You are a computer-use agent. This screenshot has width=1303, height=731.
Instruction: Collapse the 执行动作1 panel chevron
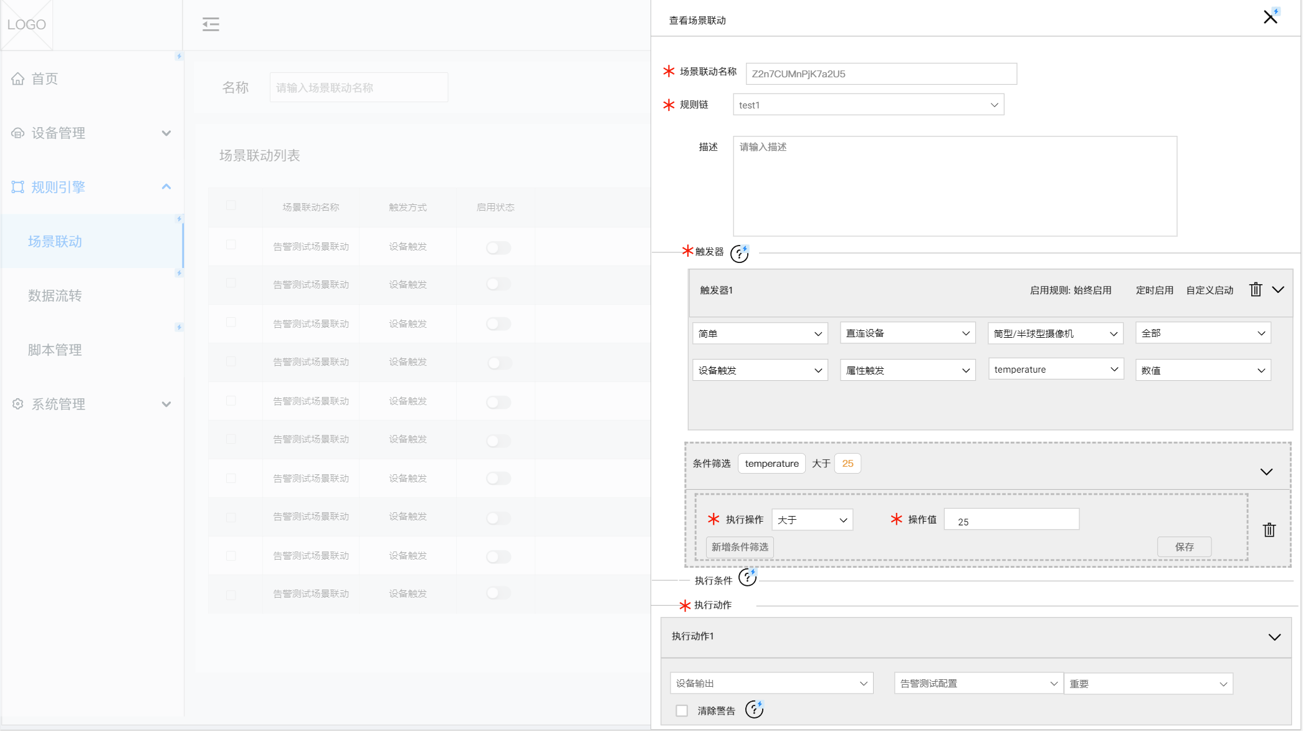pyautogui.click(x=1274, y=637)
